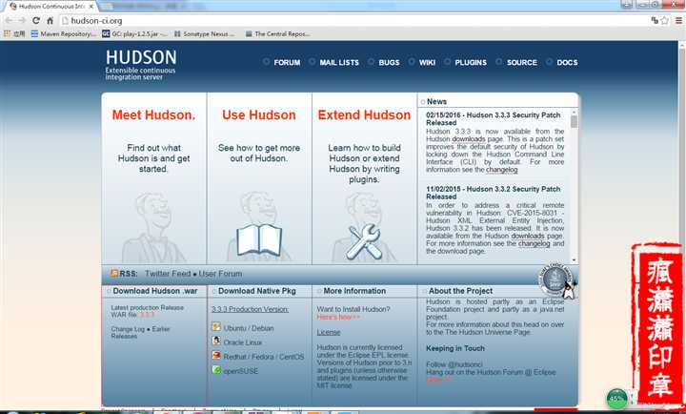Open the apps bookmark shortcut

[14, 33]
